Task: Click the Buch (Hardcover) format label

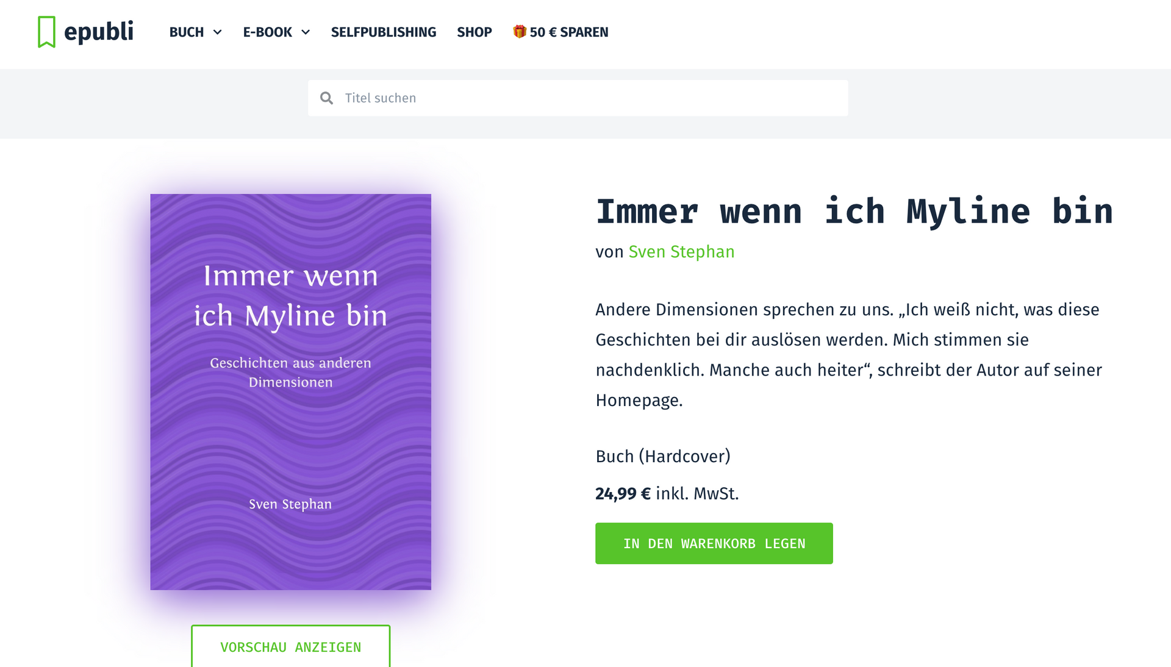Action: pos(663,456)
